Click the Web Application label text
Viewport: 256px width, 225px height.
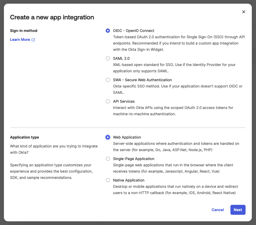[127, 137]
